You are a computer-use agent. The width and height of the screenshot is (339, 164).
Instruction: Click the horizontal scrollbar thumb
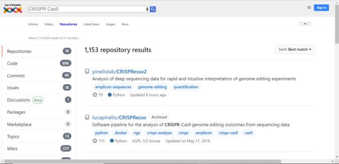pyautogui.click(x=143, y=161)
